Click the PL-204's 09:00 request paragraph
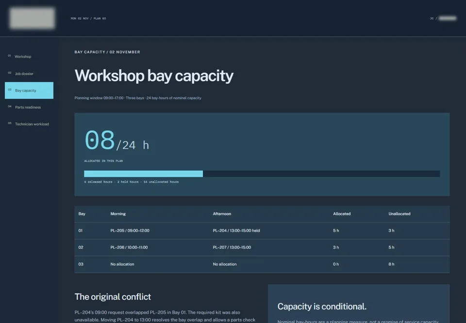Image resolution: width=466 pixels, height=323 pixels. (165, 316)
